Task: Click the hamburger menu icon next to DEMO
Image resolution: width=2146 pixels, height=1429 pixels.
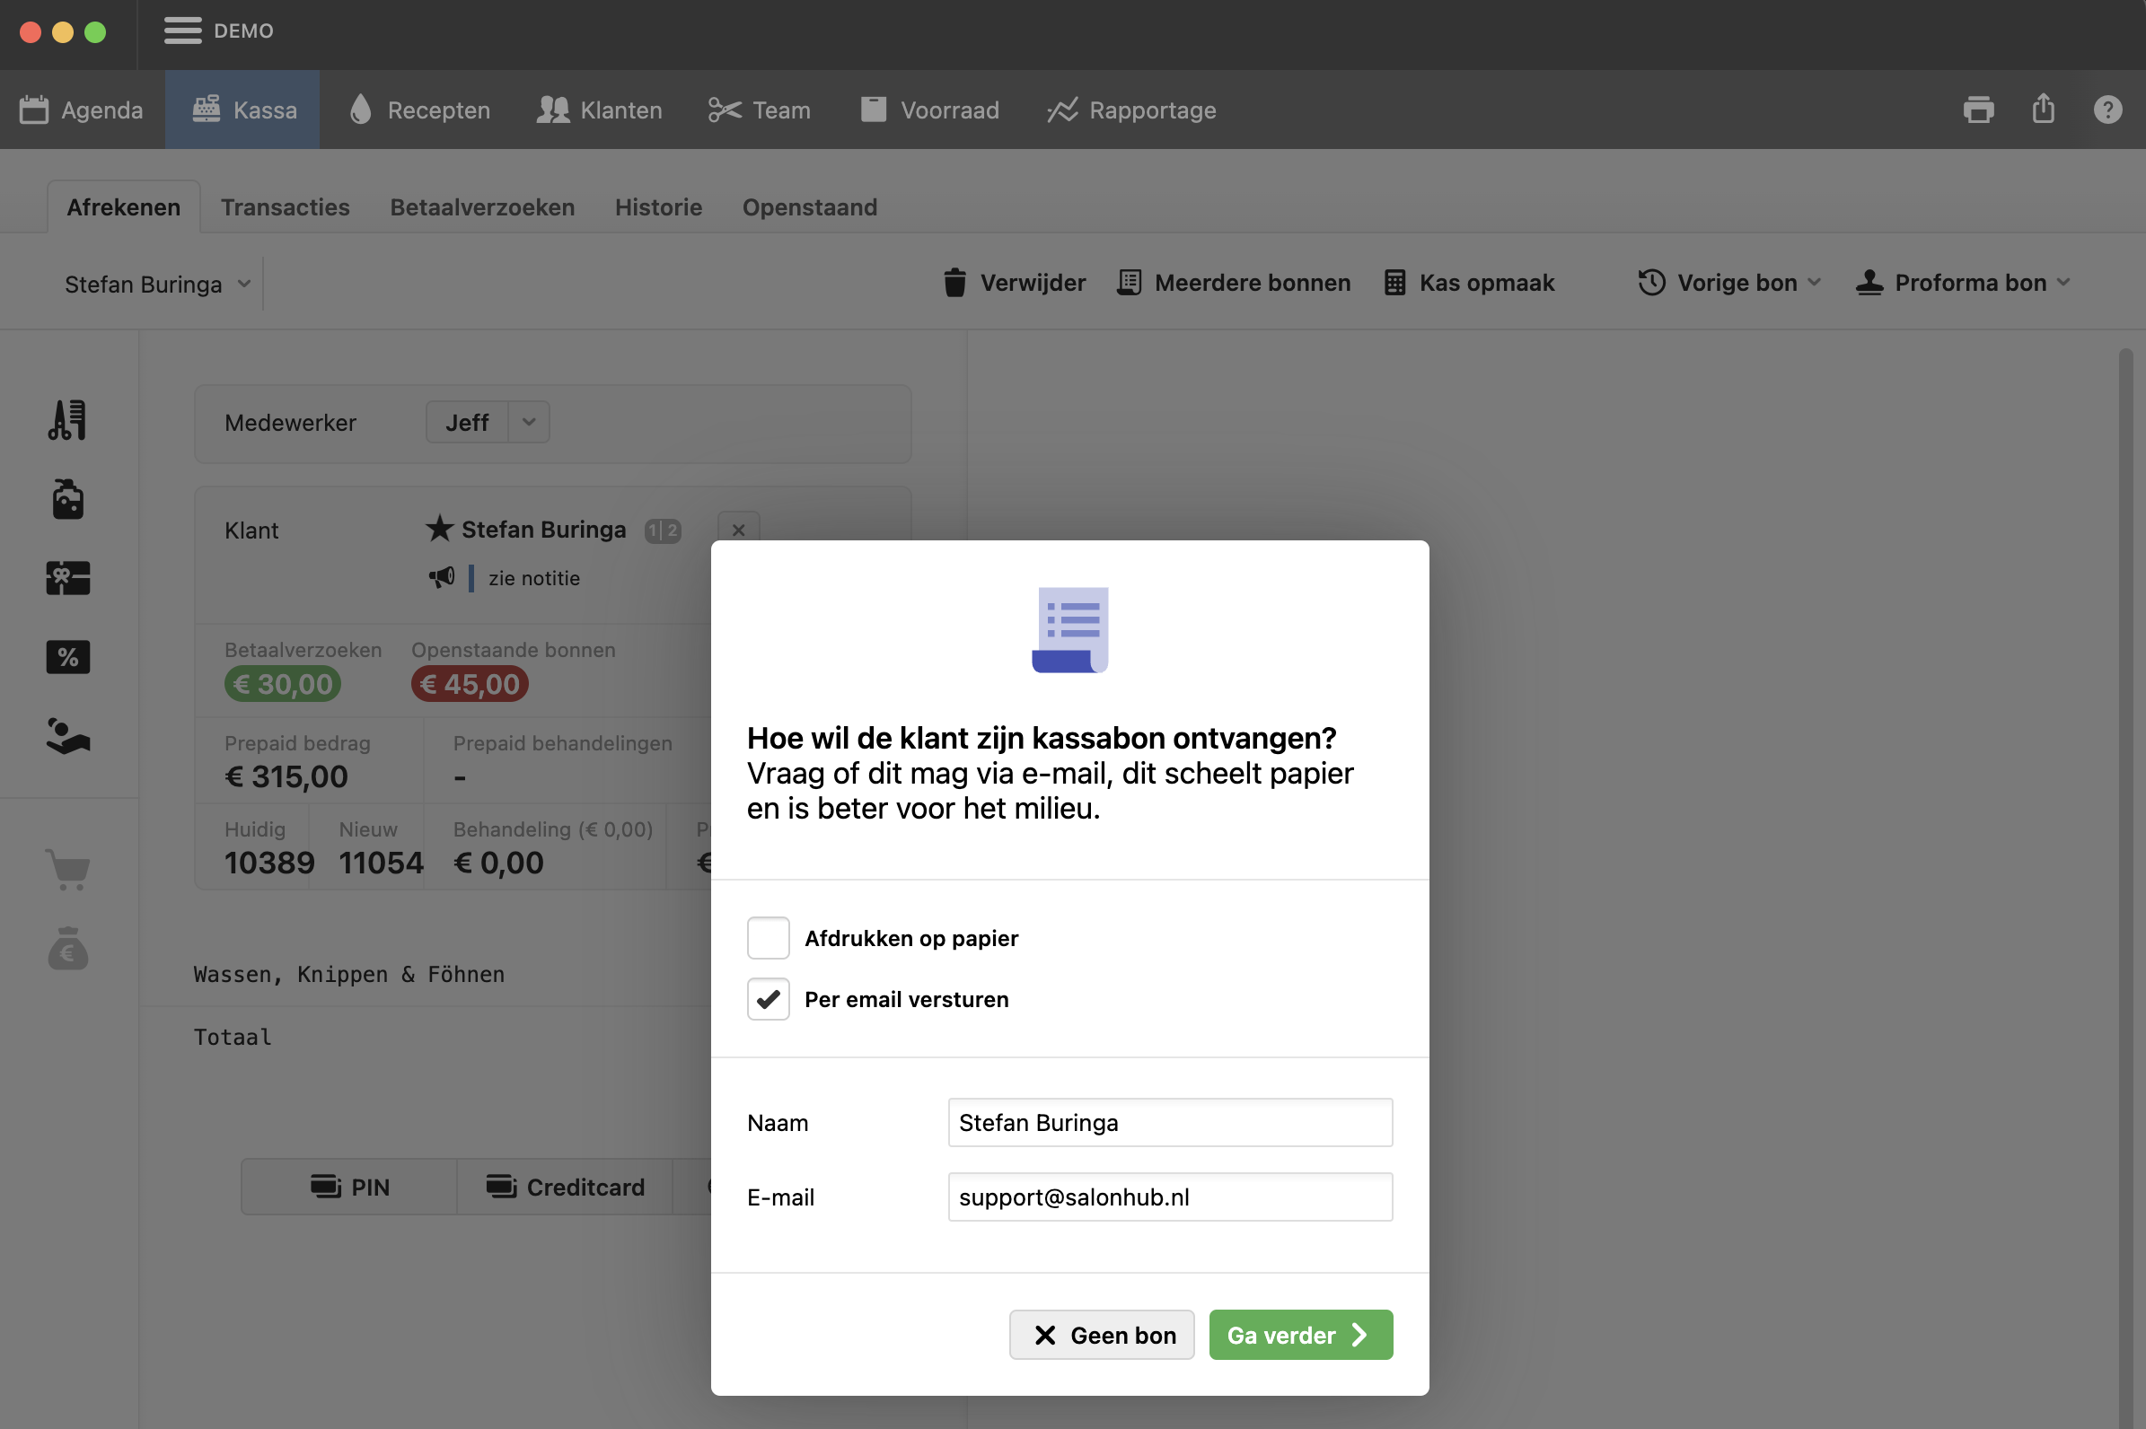Action: [x=182, y=31]
